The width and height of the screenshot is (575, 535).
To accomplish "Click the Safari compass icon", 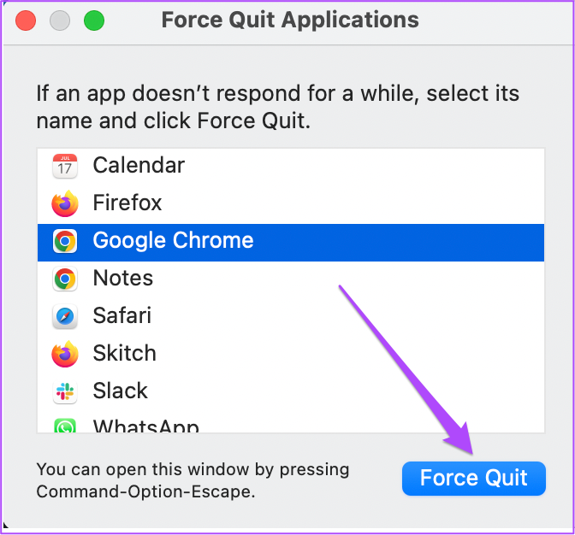I will click(x=65, y=316).
